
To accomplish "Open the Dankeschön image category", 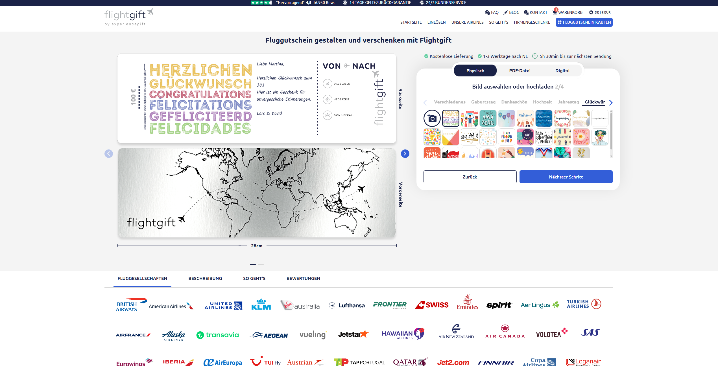I will (514, 102).
